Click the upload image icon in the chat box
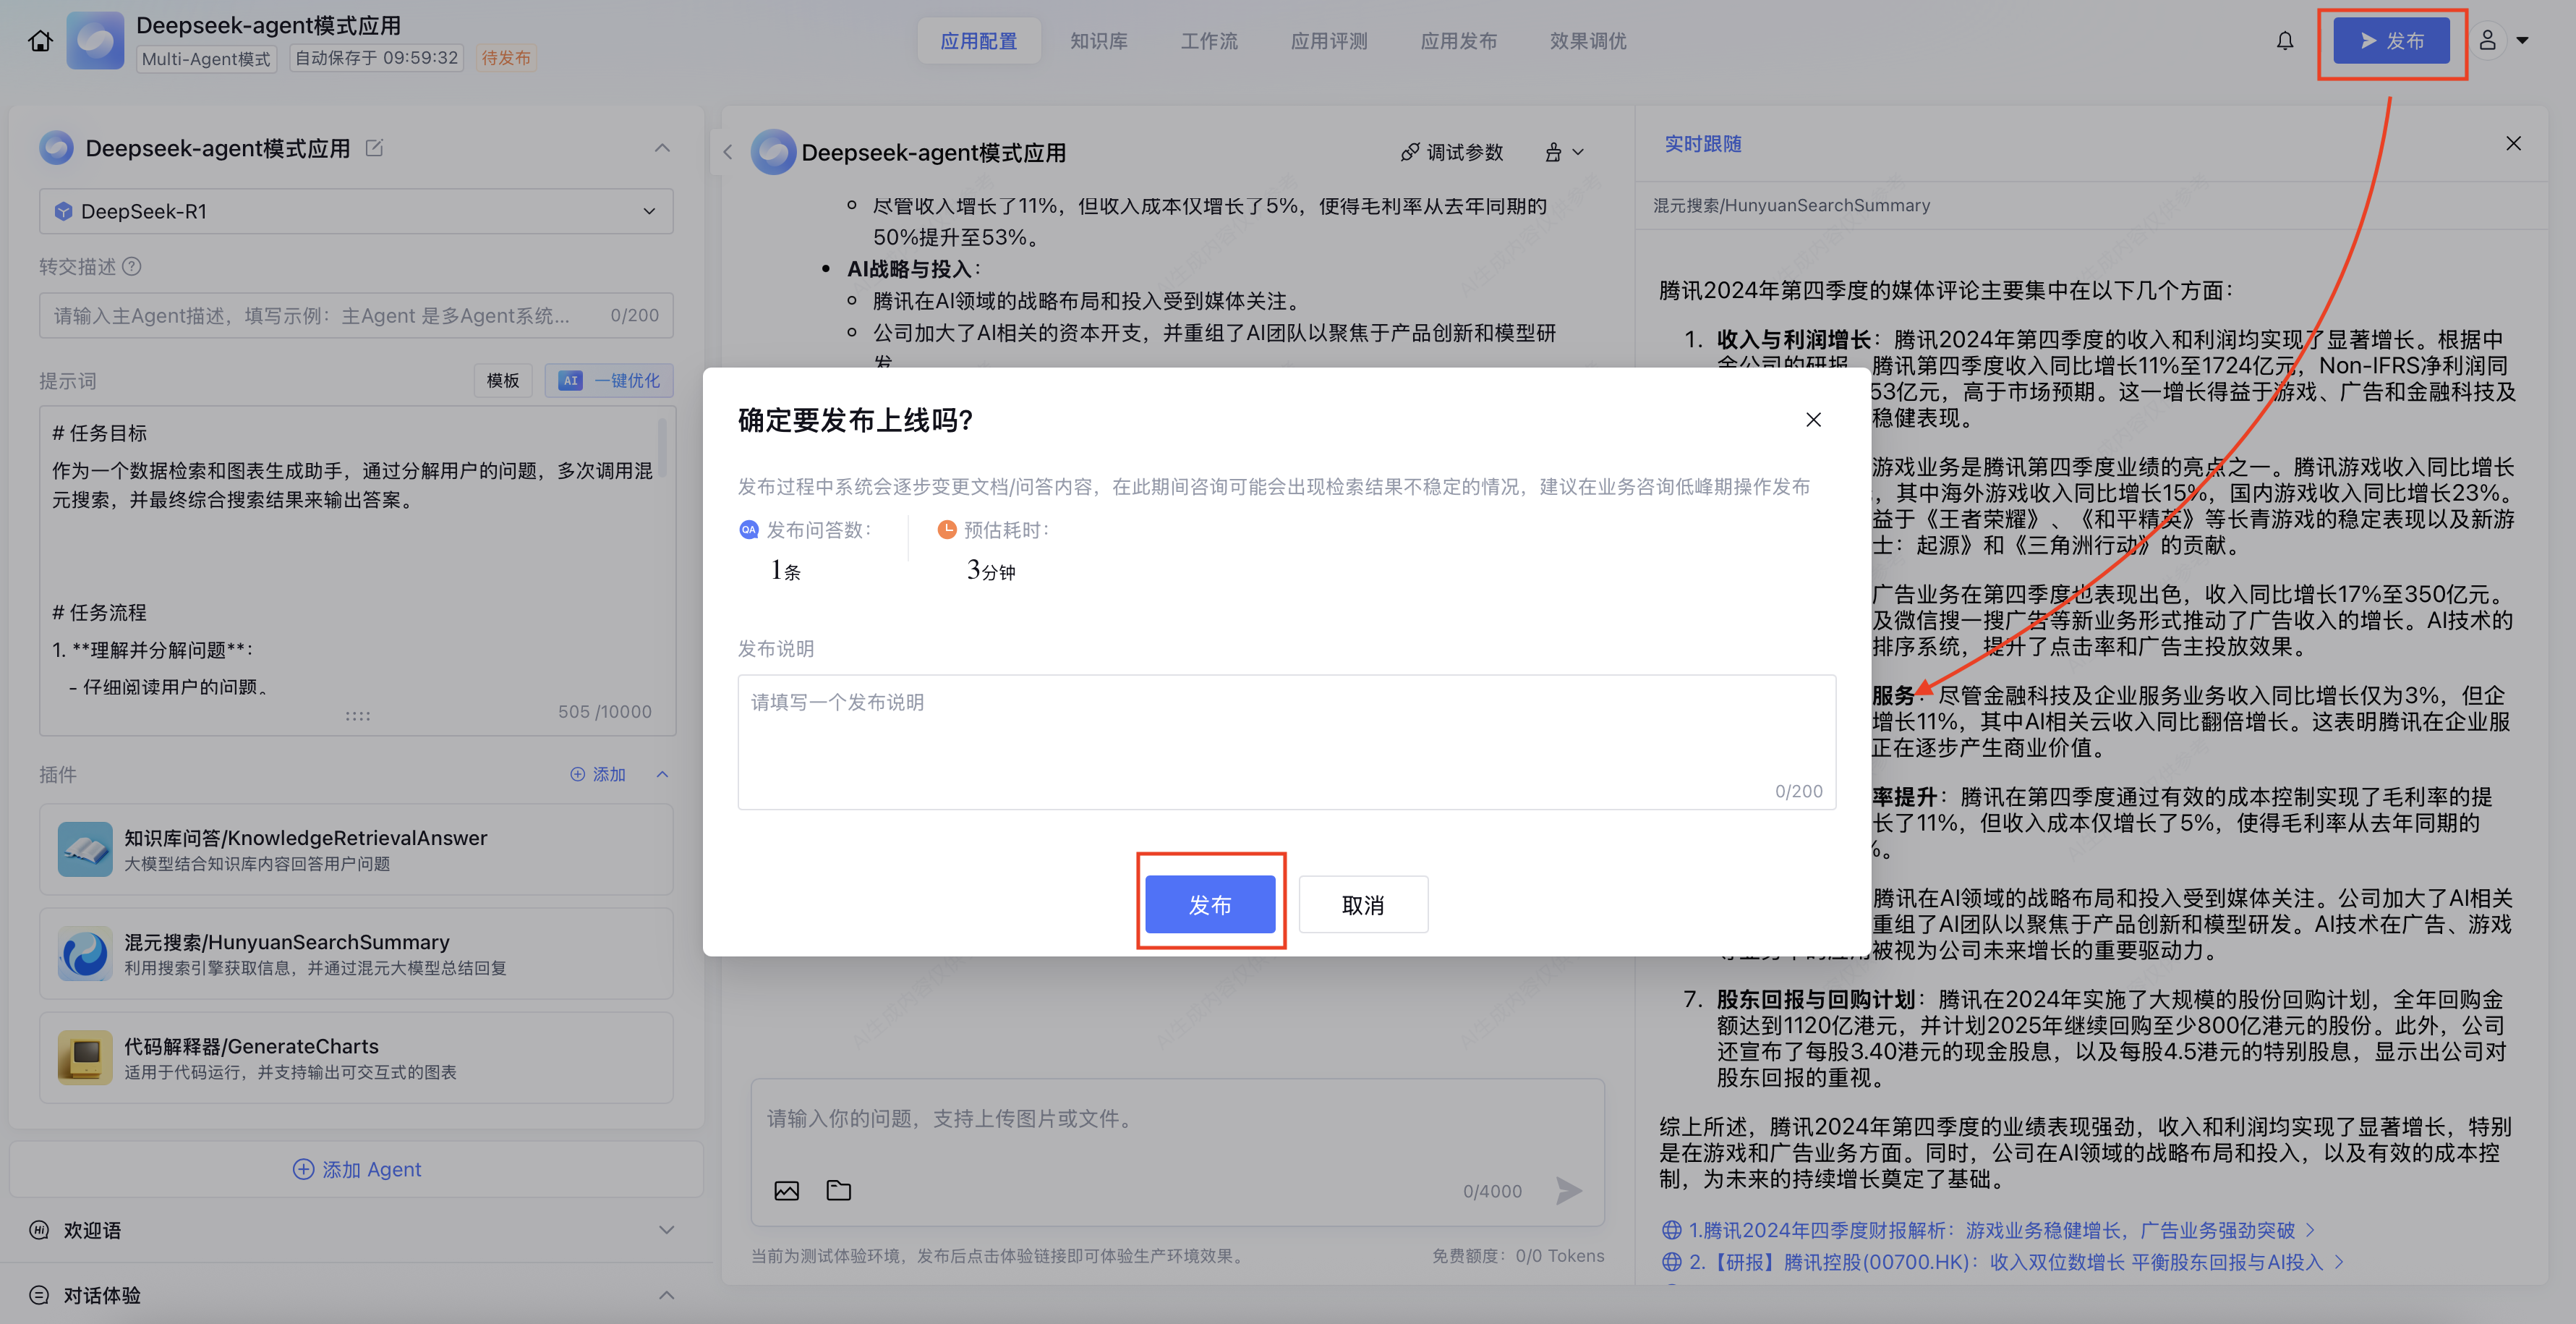The height and width of the screenshot is (1324, 2576). (787, 1191)
